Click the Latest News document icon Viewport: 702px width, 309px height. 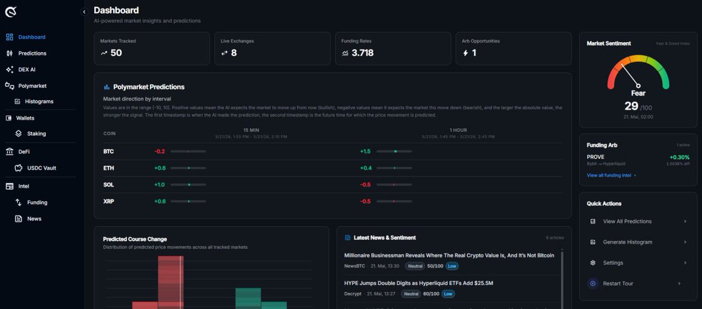tap(347, 238)
